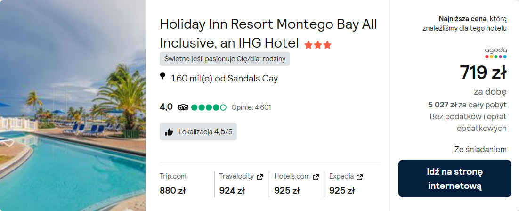Click the agoda logo

click(x=495, y=52)
